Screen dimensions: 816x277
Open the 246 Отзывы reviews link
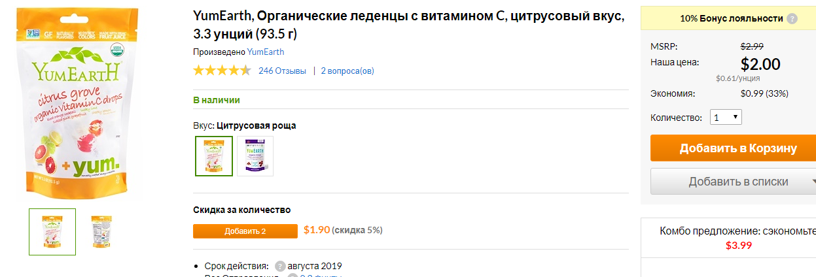[x=282, y=71]
